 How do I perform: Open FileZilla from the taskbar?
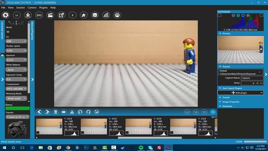pyautogui.click(x=159, y=147)
